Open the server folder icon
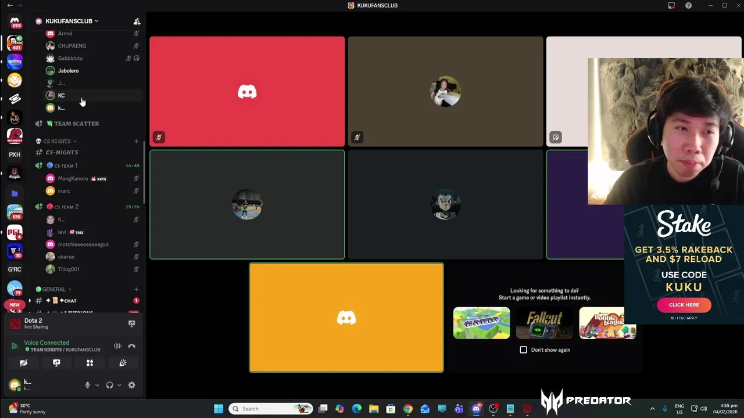Viewport: 744px width, 418px height. coord(15,193)
